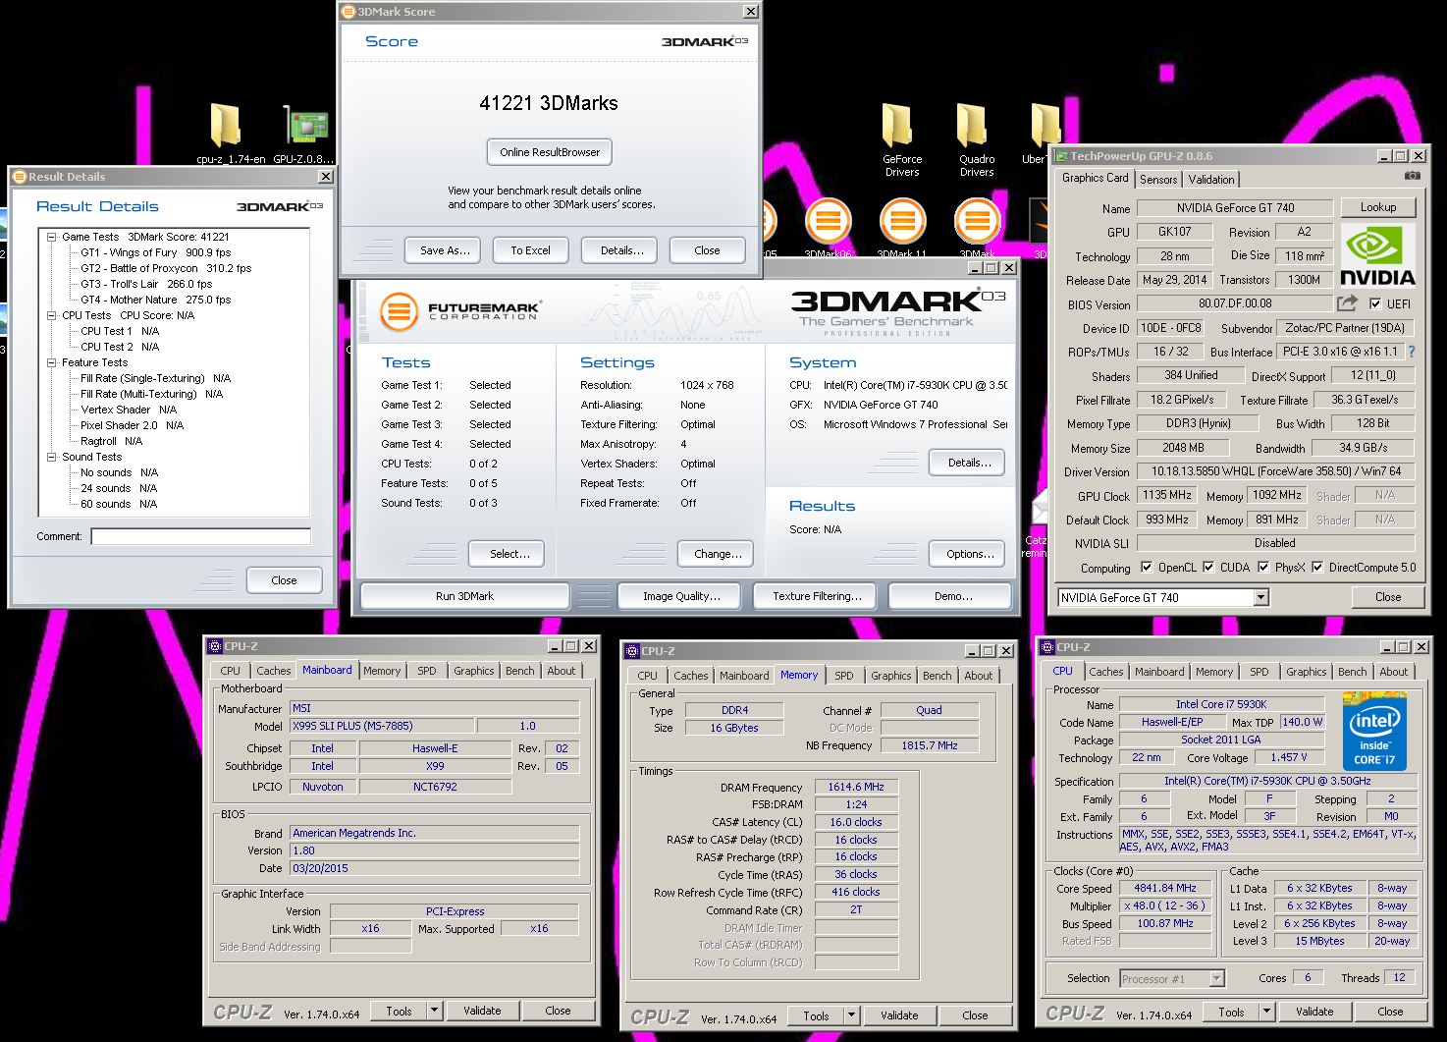Click the To Excel button
1447x1042 pixels.
tap(531, 250)
